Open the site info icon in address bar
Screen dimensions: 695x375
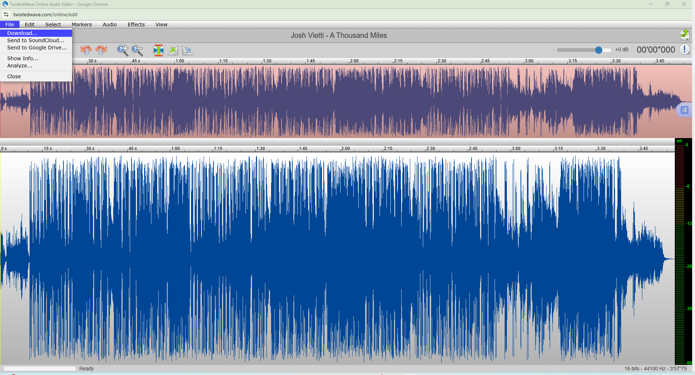(x=6, y=14)
